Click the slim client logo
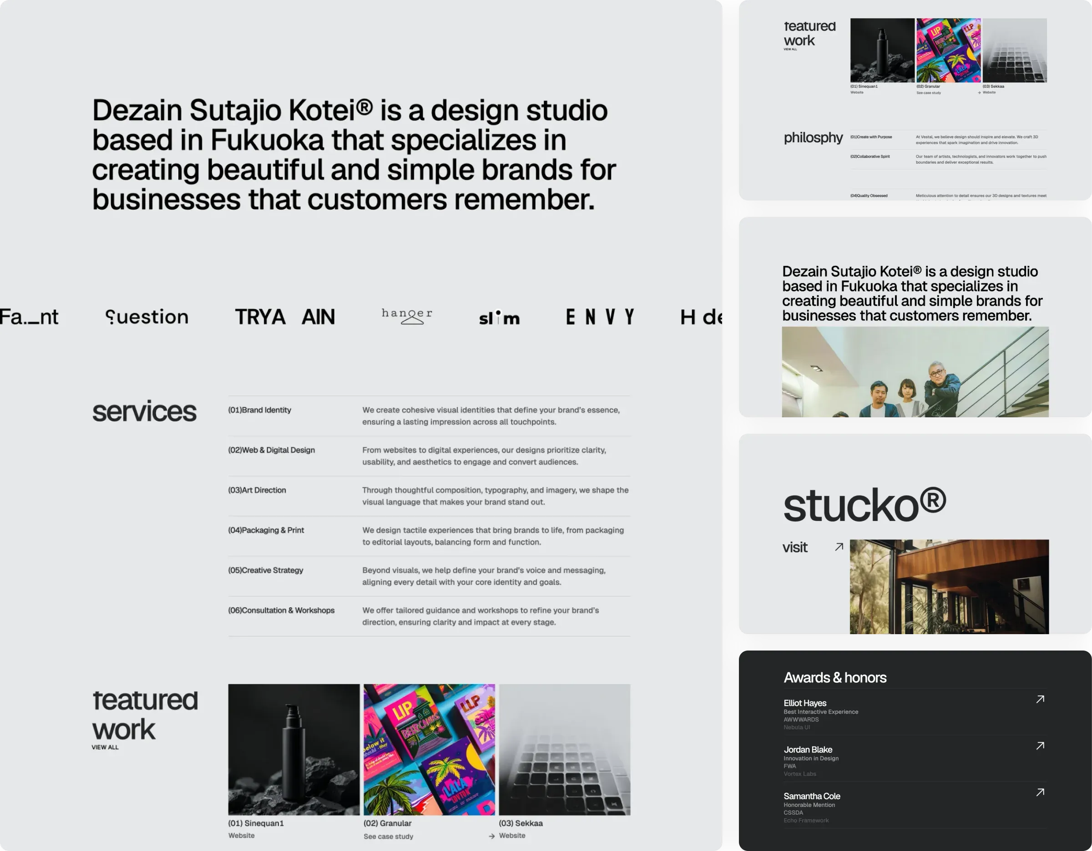The image size is (1092, 851). [499, 318]
